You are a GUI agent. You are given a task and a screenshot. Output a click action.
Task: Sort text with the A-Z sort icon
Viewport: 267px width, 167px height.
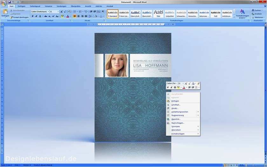99,11
